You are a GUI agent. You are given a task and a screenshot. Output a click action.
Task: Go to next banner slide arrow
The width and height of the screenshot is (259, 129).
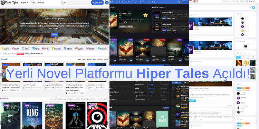click(x=105, y=27)
